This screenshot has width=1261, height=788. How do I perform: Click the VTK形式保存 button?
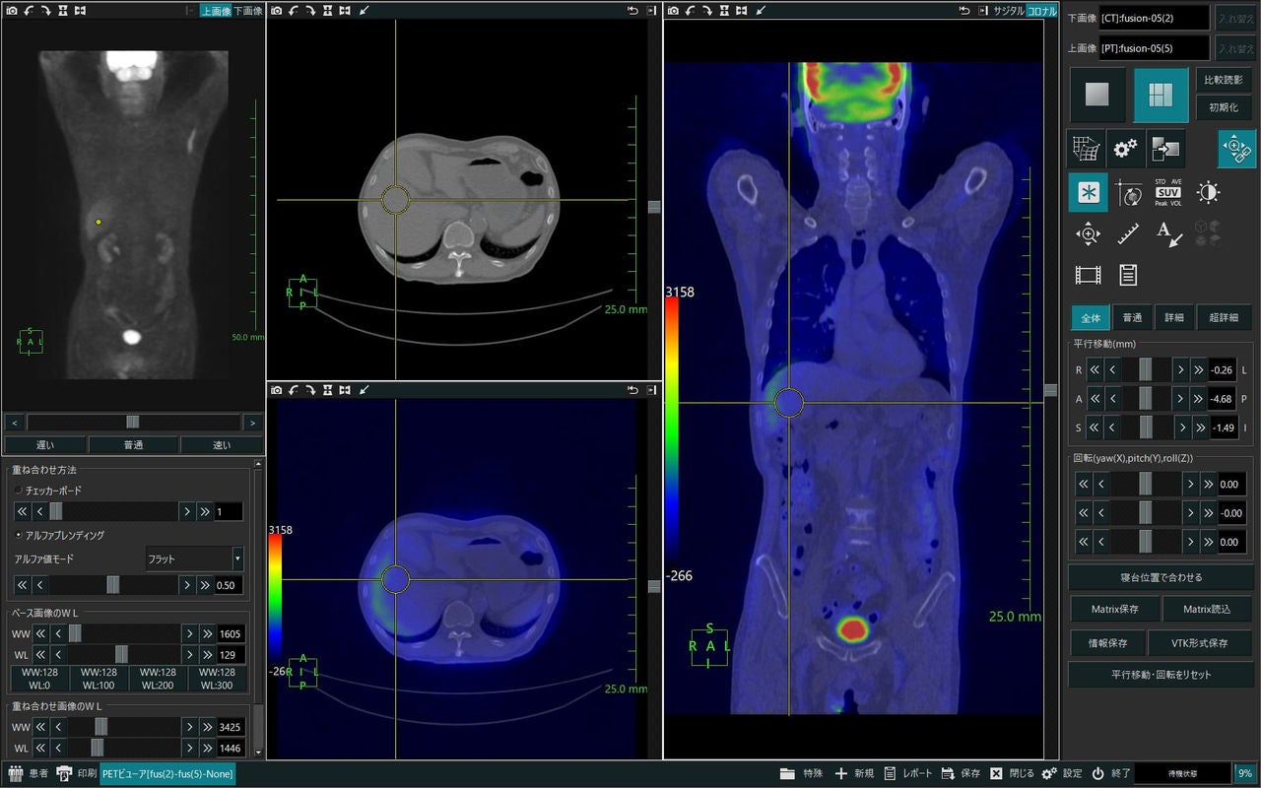click(x=1199, y=643)
